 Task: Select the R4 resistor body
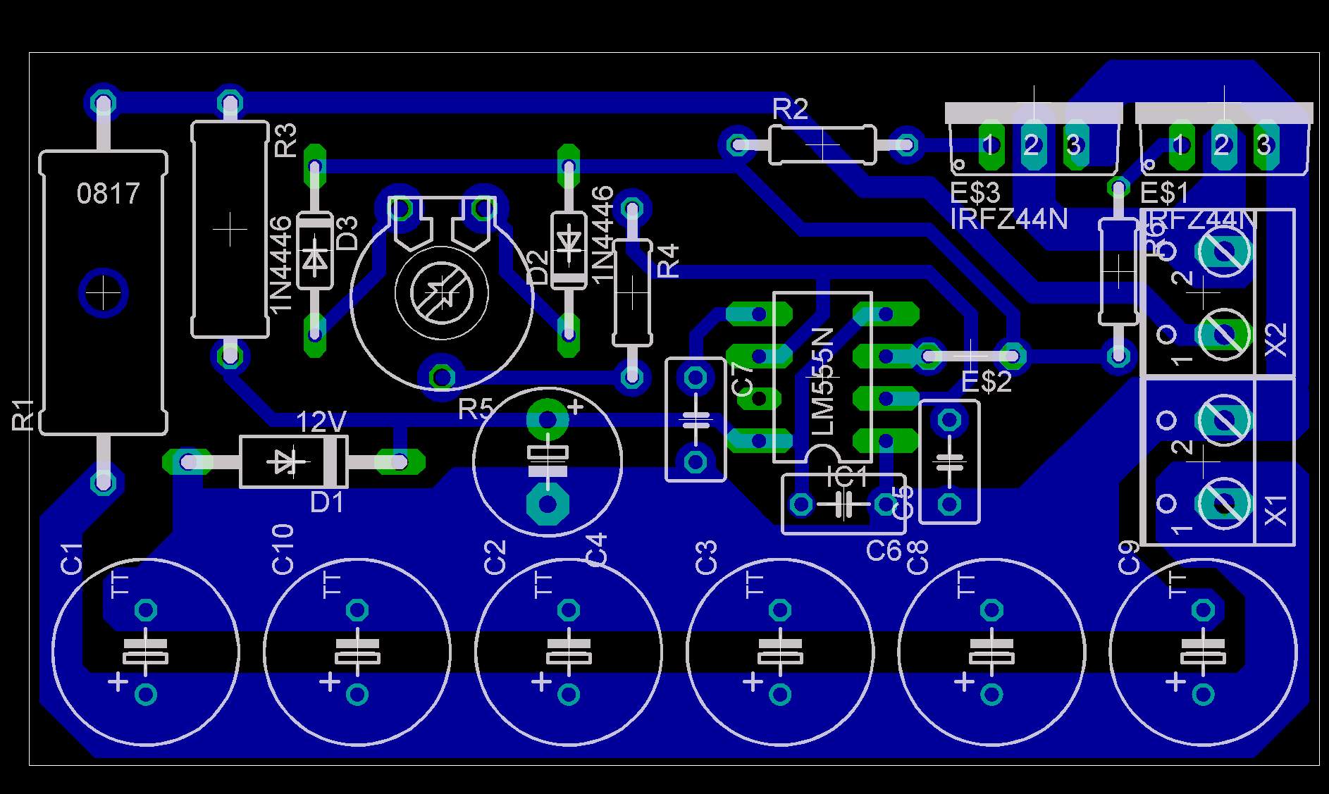tap(632, 292)
